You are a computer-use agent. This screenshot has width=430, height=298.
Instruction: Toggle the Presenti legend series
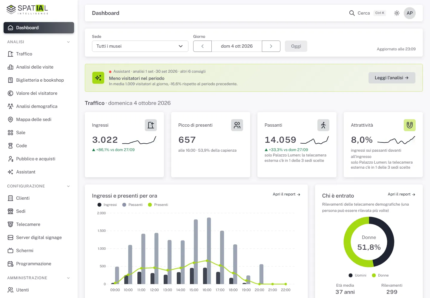point(158,205)
